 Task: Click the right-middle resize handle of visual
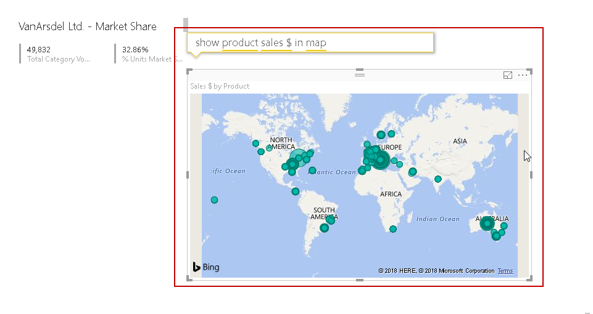[x=531, y=175]
